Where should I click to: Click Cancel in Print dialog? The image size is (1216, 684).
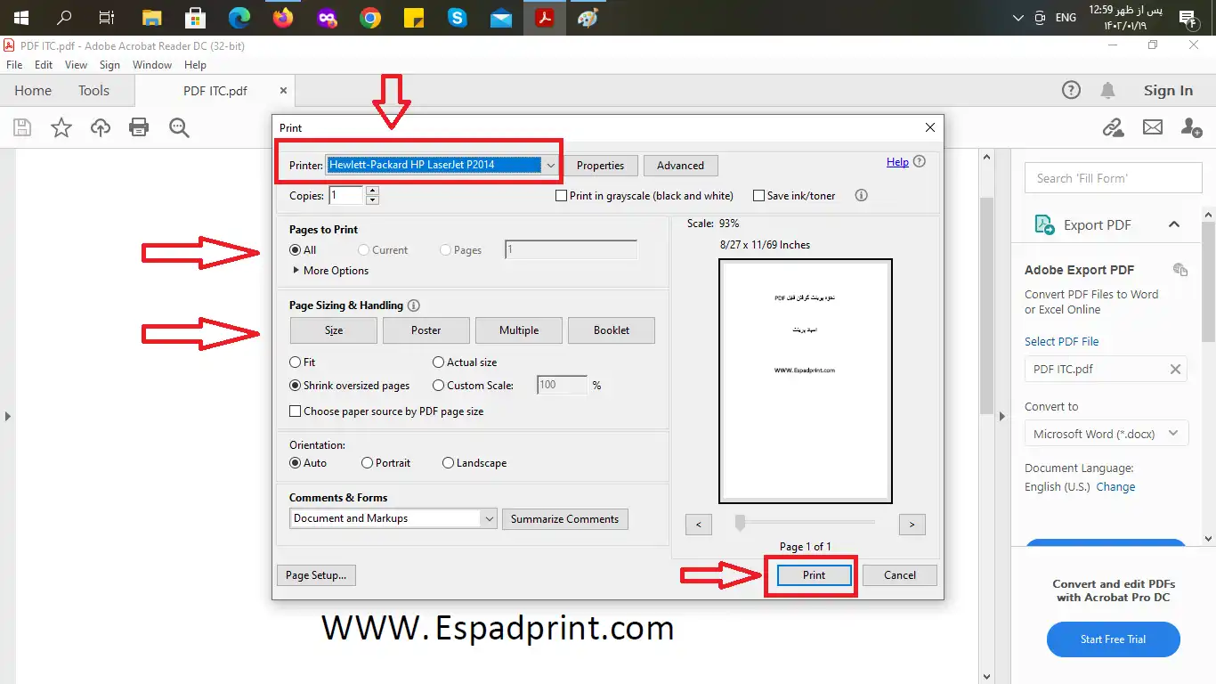coord(899,575)
